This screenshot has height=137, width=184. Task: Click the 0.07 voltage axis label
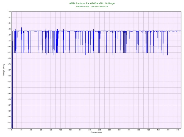pos(9,123)
